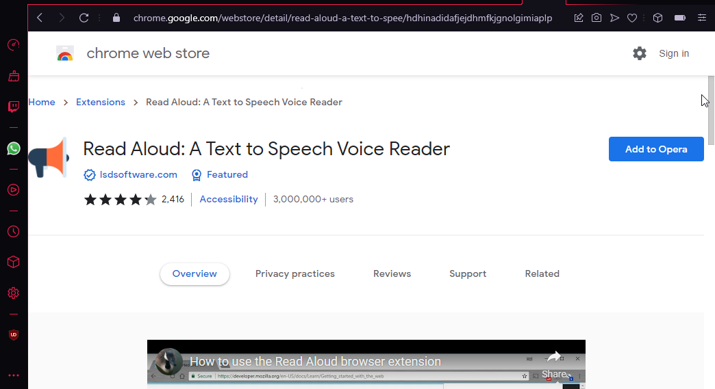This screenshot has width=715, height=389.
Task: Open WhatsApp in the sidebar
Action: point(14,148)
